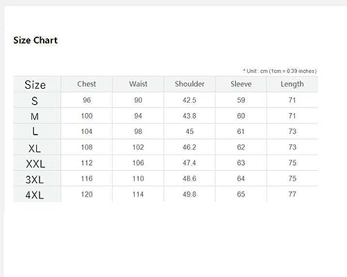Select the Length column header
347x277 pixels.
(x=292, y=84)
